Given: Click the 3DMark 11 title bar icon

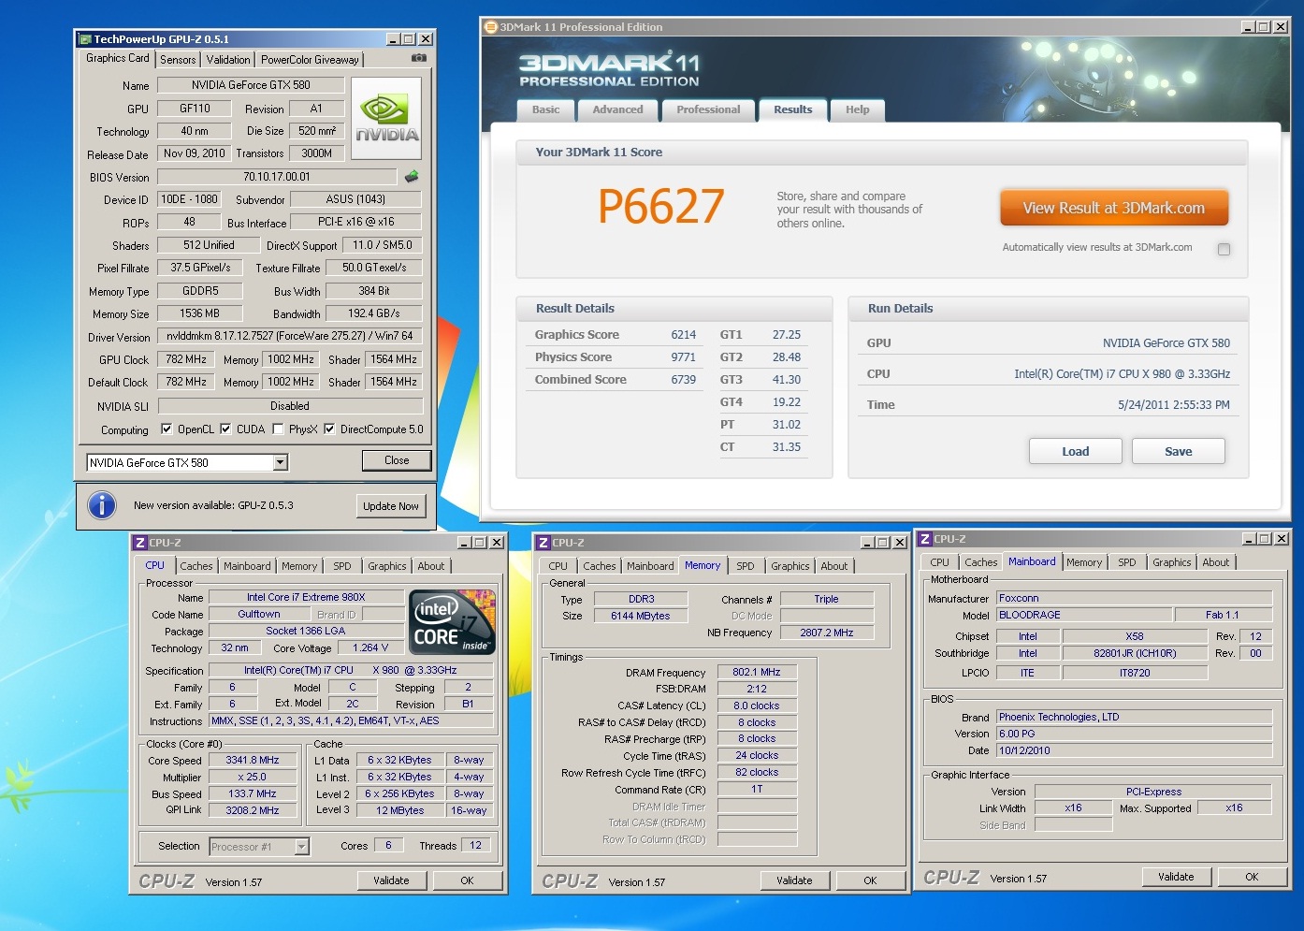Looking at the screenshot, I should (x=490, y=27).
